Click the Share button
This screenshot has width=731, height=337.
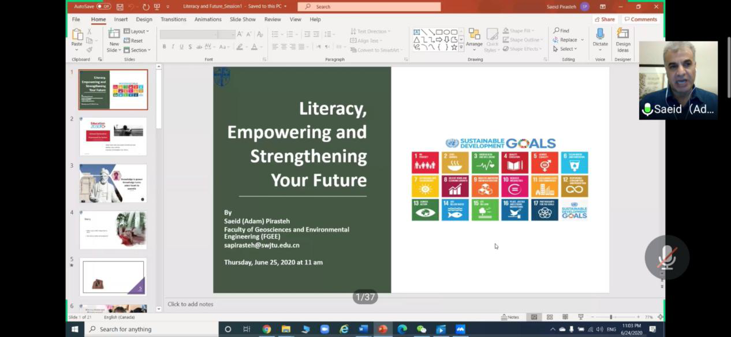(x=604, y=19)
